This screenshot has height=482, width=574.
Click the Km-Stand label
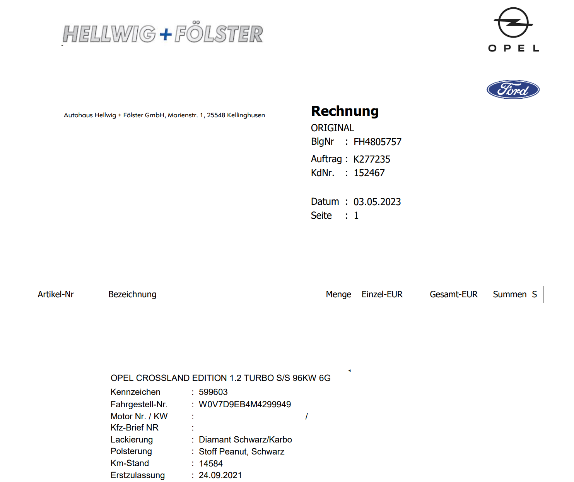coord(130,463)
